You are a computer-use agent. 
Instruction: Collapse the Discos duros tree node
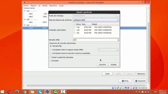pyautogui.click(x=23, y=8)
